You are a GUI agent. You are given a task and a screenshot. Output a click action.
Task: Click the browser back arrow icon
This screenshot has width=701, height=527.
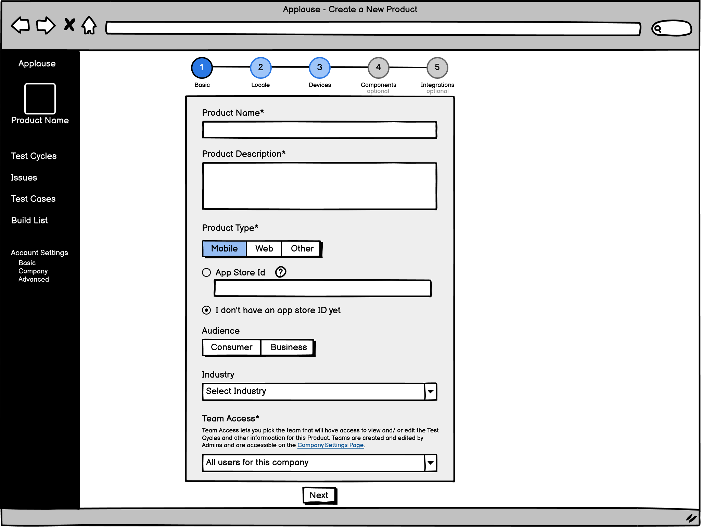coord(21,25)
